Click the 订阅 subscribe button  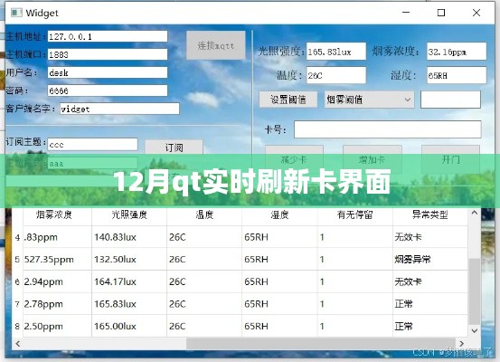[174, 148]
